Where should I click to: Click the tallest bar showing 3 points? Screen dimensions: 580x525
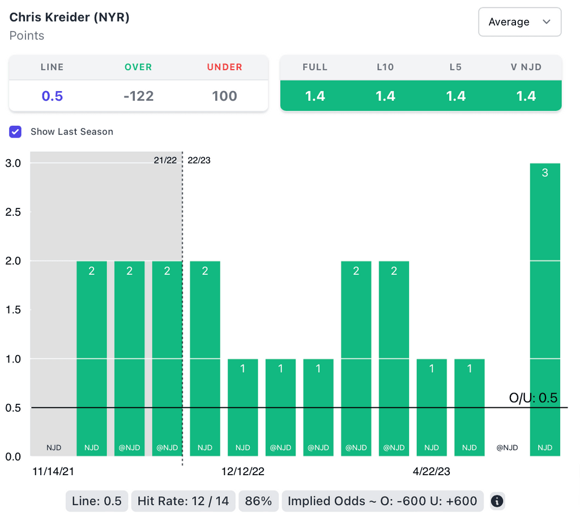pyautogui.click(x=545, y=309)
